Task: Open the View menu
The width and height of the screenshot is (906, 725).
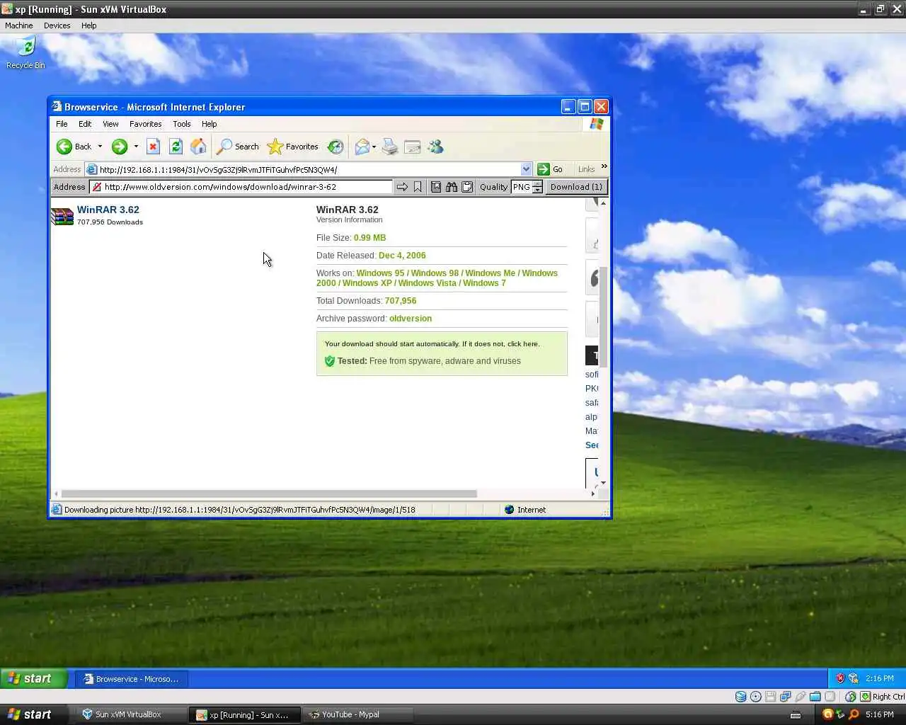Action: pyautogui.click(x=110, y=124)
